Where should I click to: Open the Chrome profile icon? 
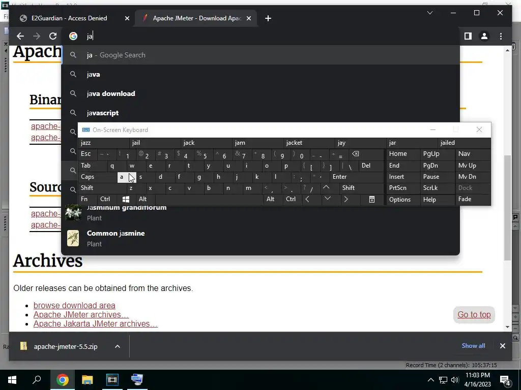tap(484, 36)
